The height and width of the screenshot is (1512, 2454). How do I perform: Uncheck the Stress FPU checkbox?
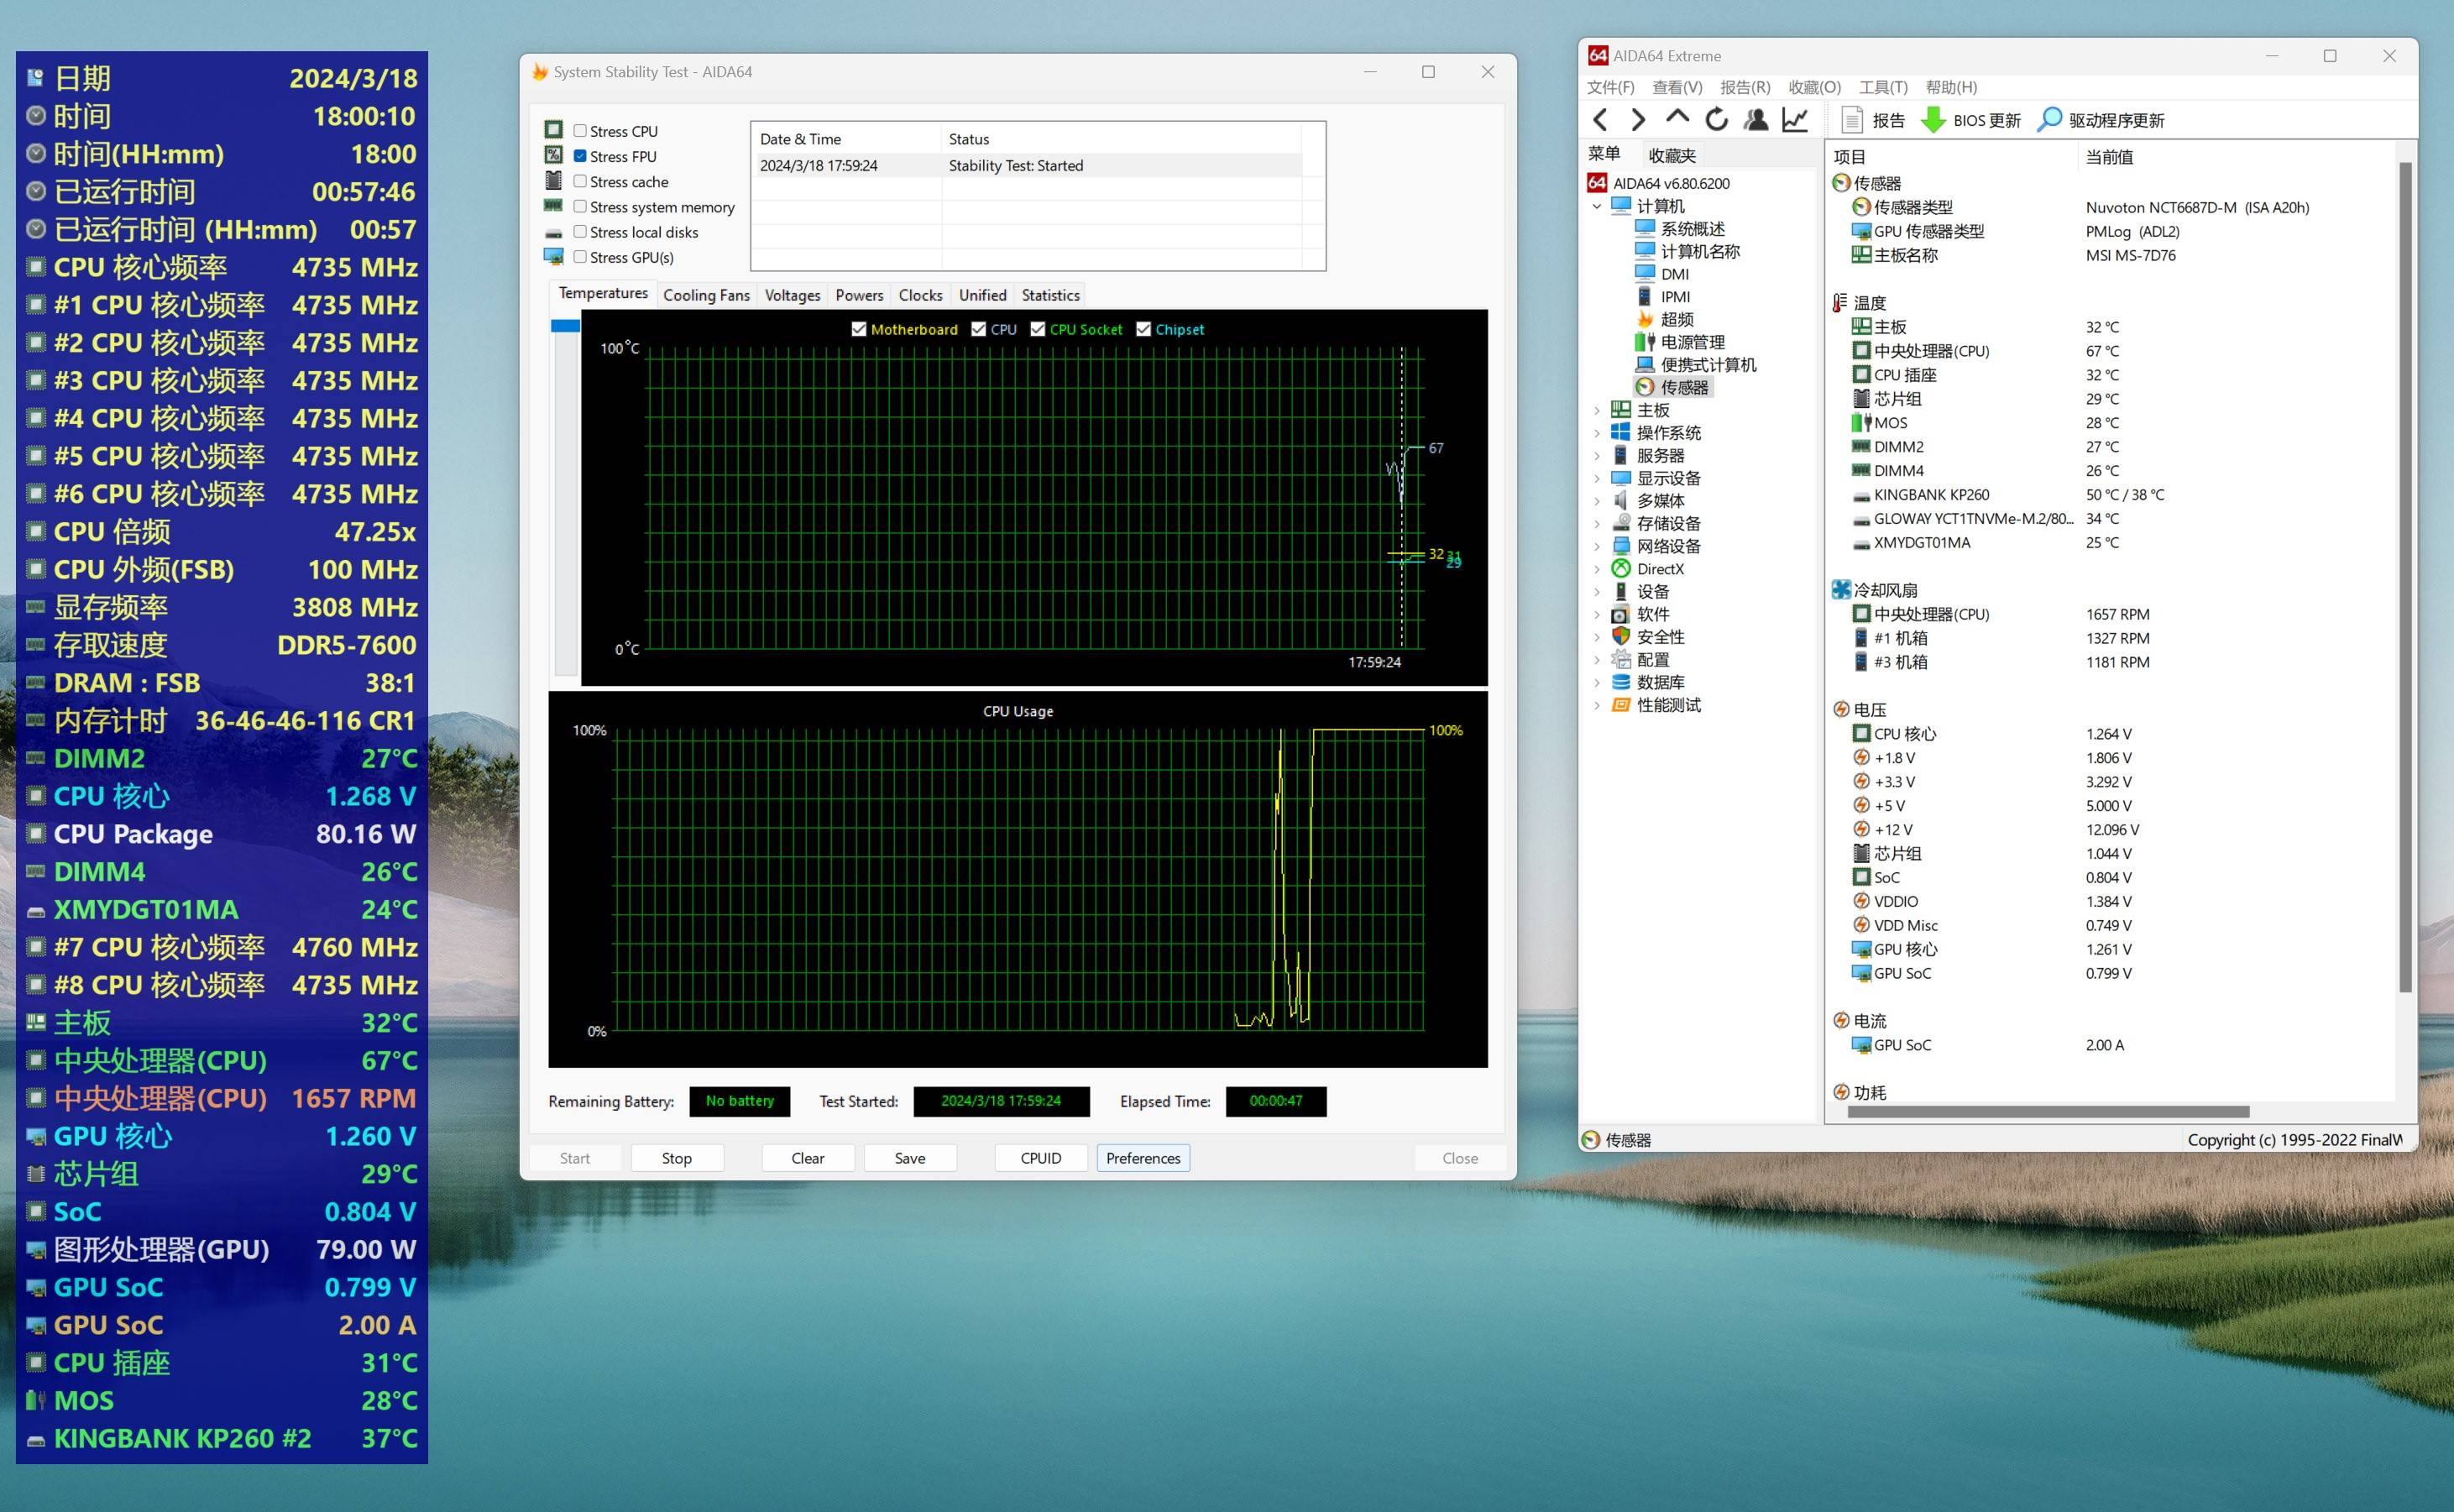[580, 156]
